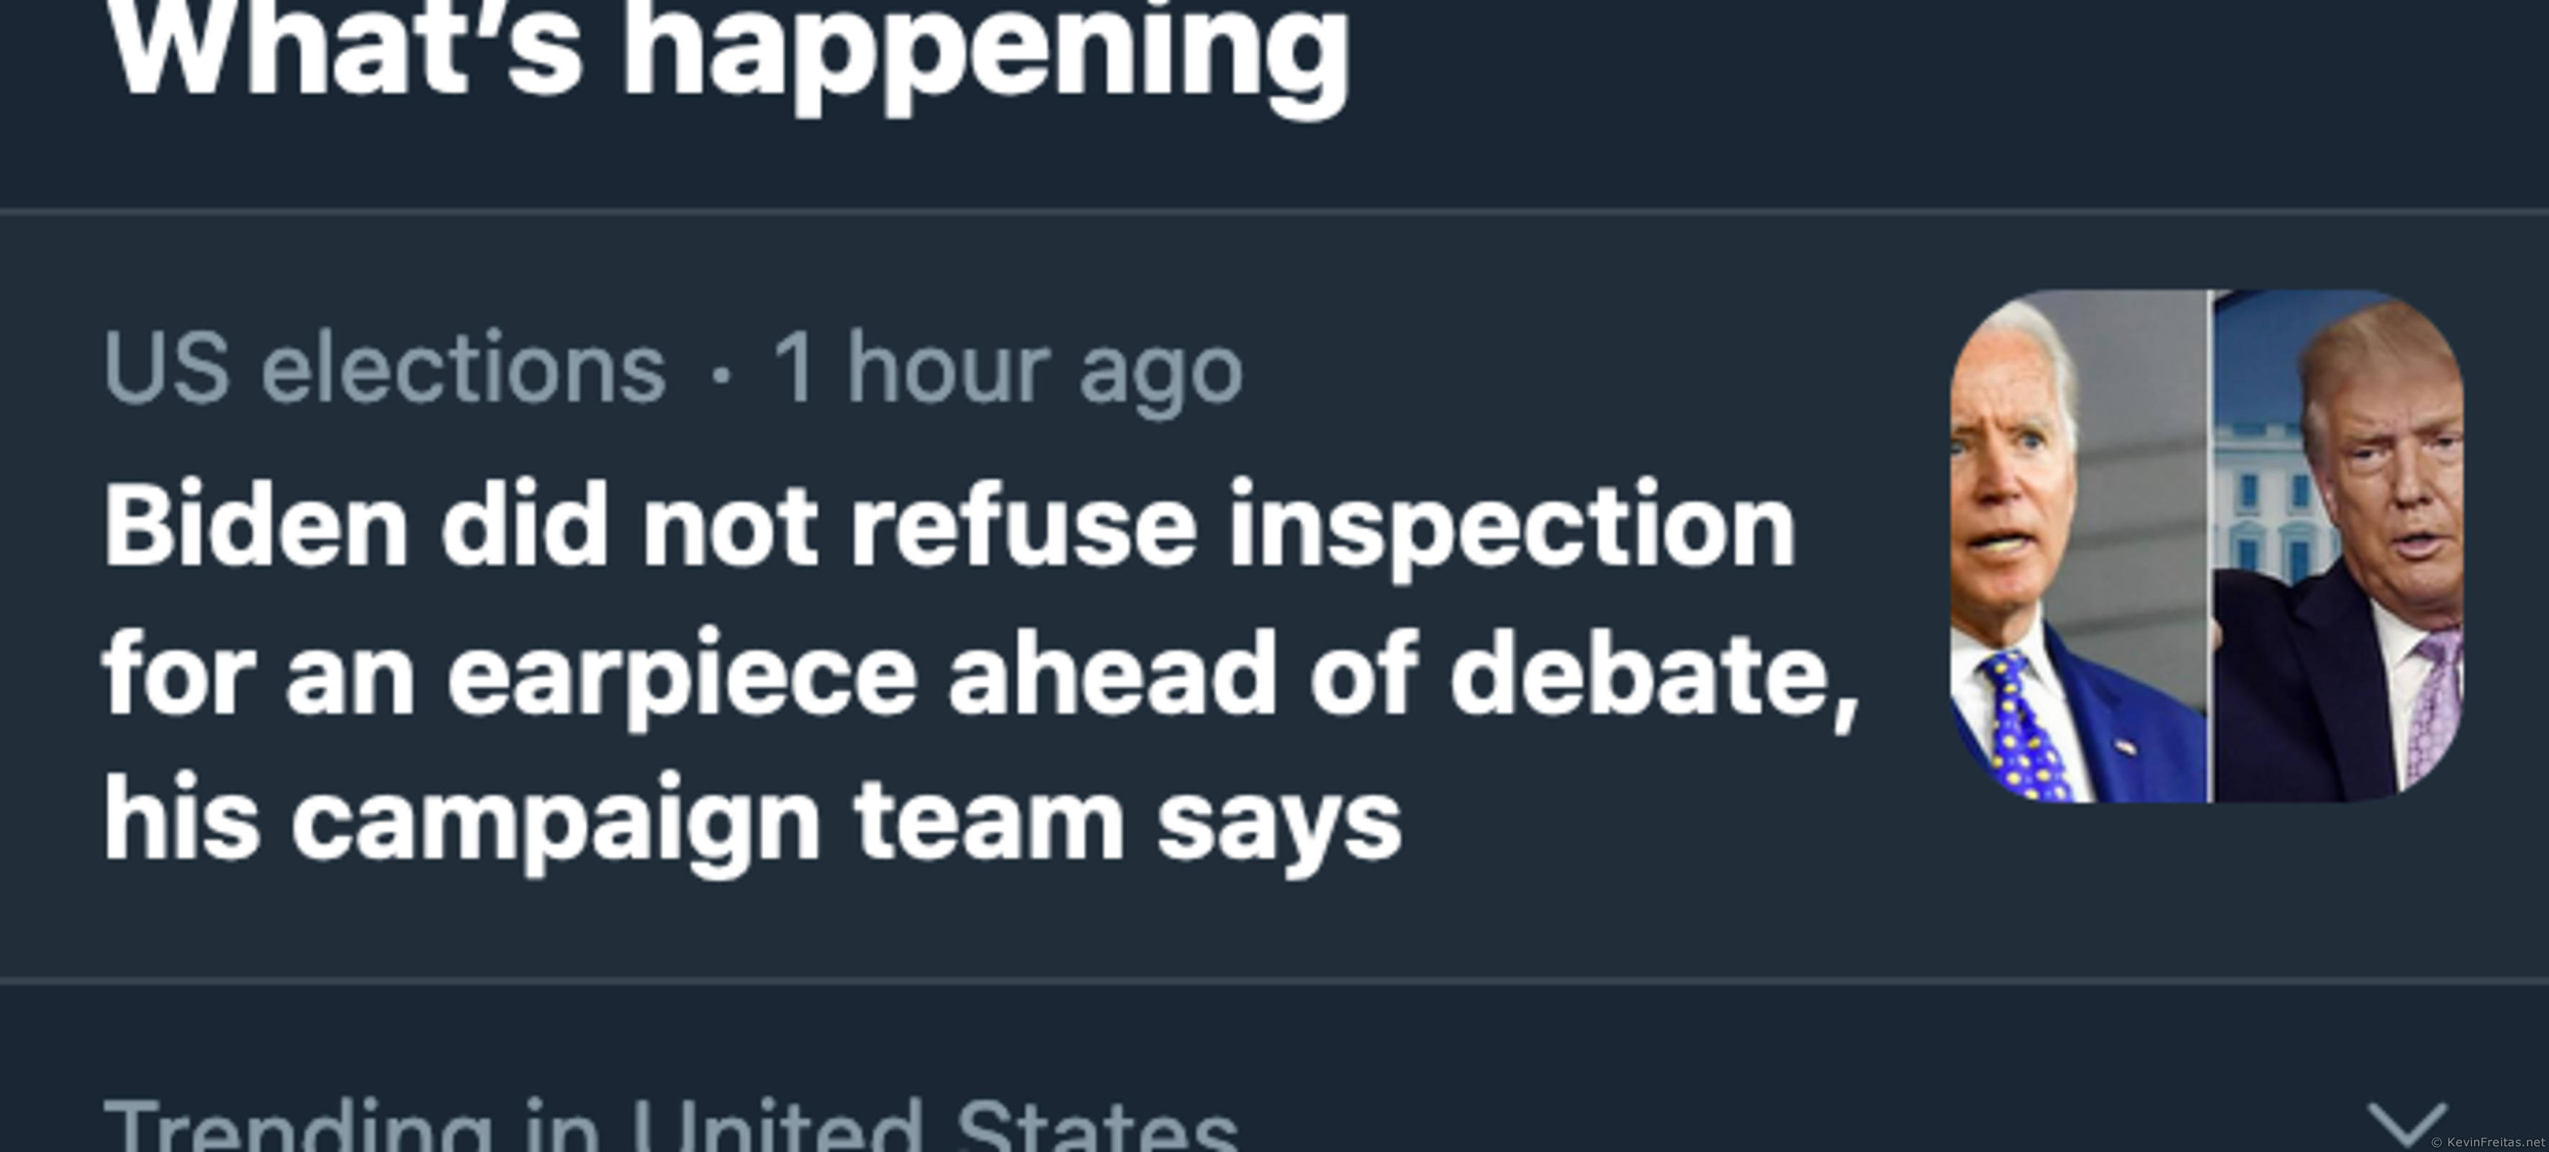Click the word 'elections' in category label
The width and height of the screenshot is (2549, 1152).
[463, 369]
